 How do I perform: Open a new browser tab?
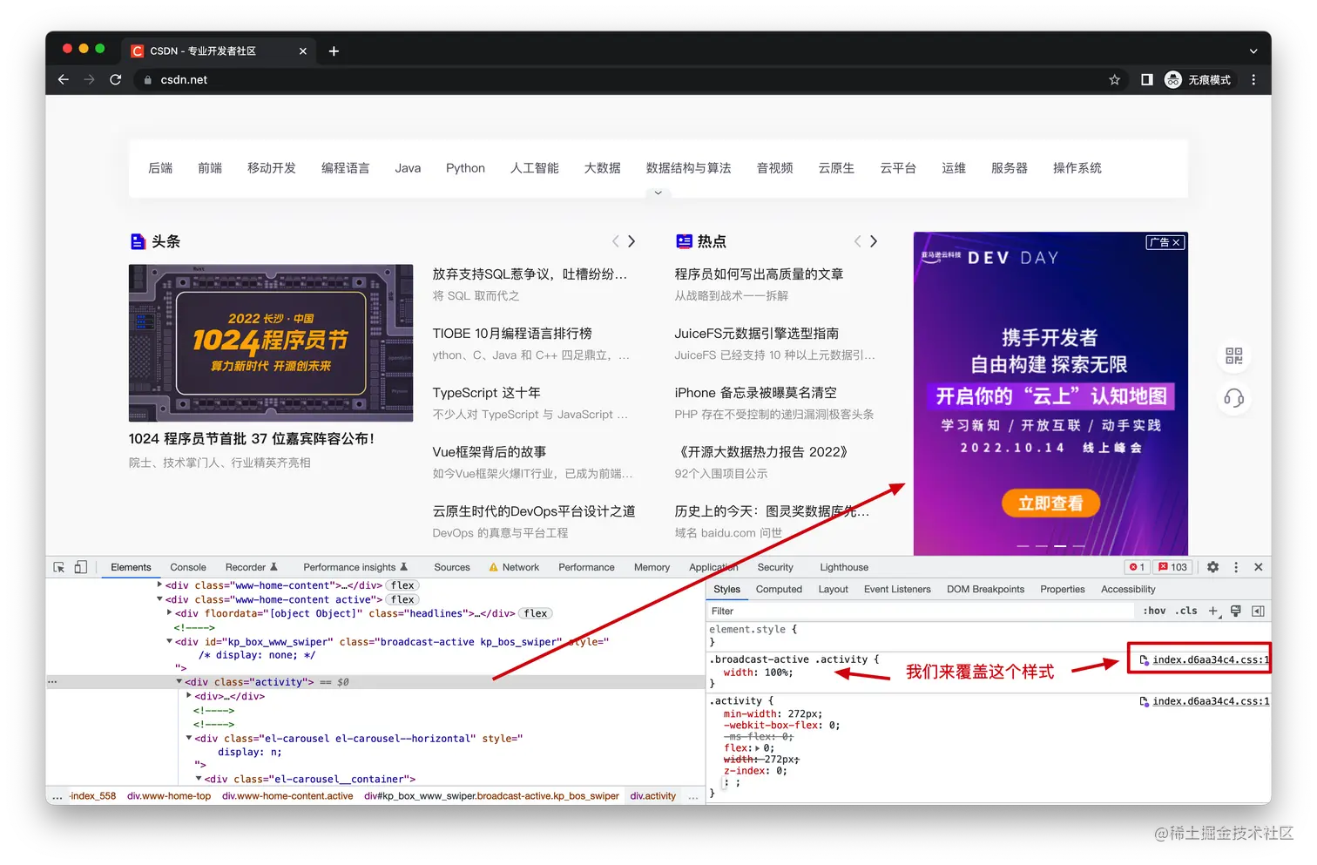334,51
